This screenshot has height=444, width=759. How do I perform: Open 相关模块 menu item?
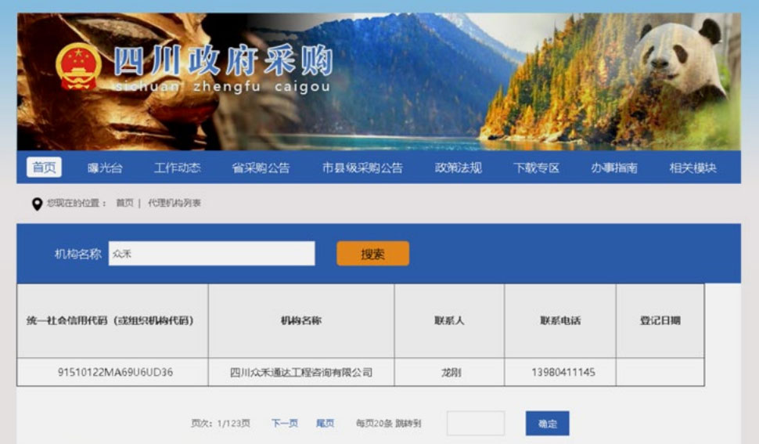pos(692,168)
